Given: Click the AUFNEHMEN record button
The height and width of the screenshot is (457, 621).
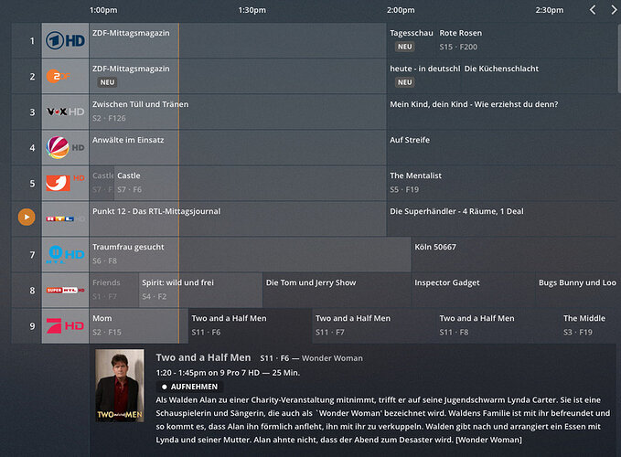Looking at the screenshot, I should (189, 387).
